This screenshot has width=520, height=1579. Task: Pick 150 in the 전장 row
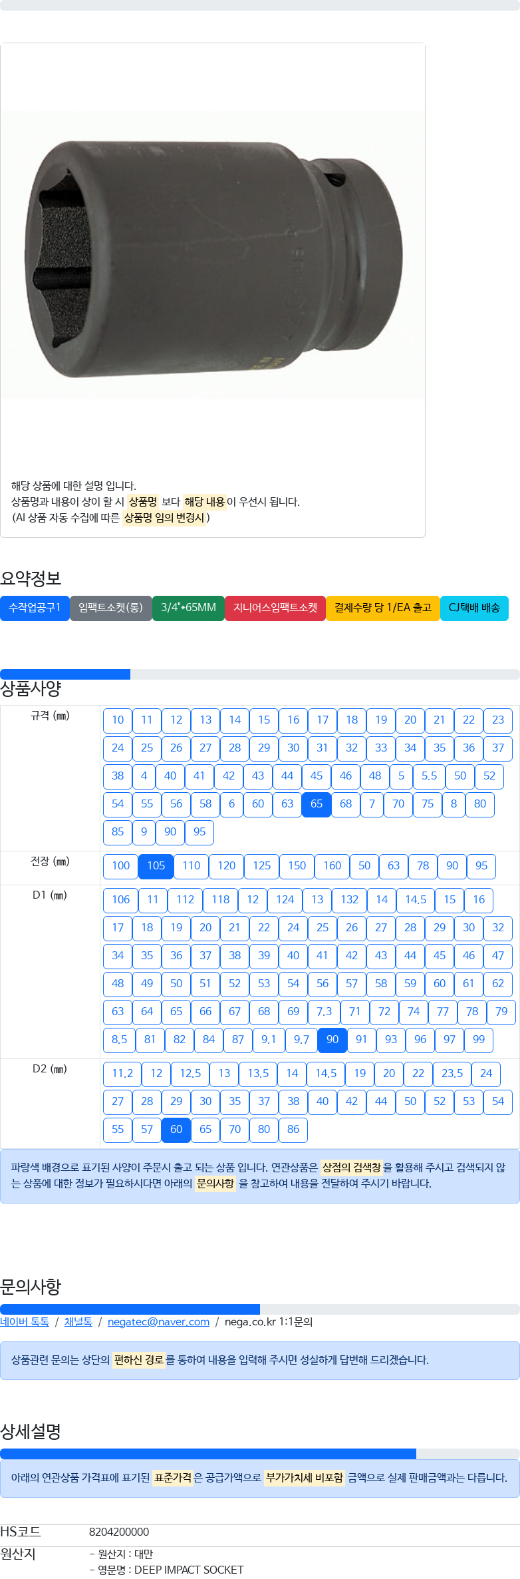pyautogui.click(x=297, y=866)
